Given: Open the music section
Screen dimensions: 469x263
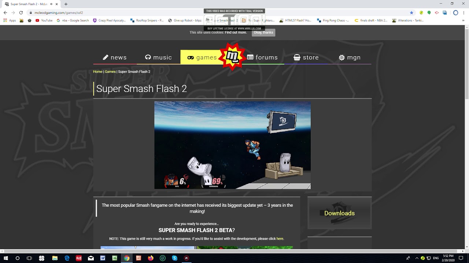Looking at the screenshot, I should (158, 57).
